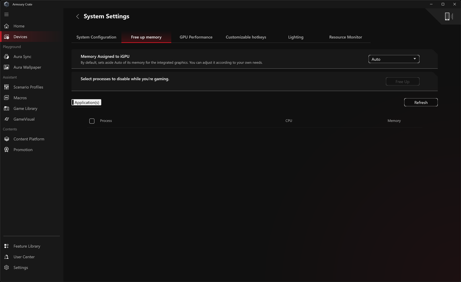461x282 pixels.
Task: Click the Refresh button
Action: 421,102
